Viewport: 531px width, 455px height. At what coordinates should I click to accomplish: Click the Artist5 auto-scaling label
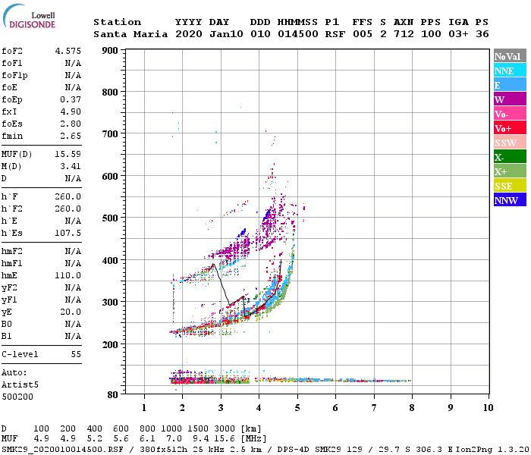[20, 385]
